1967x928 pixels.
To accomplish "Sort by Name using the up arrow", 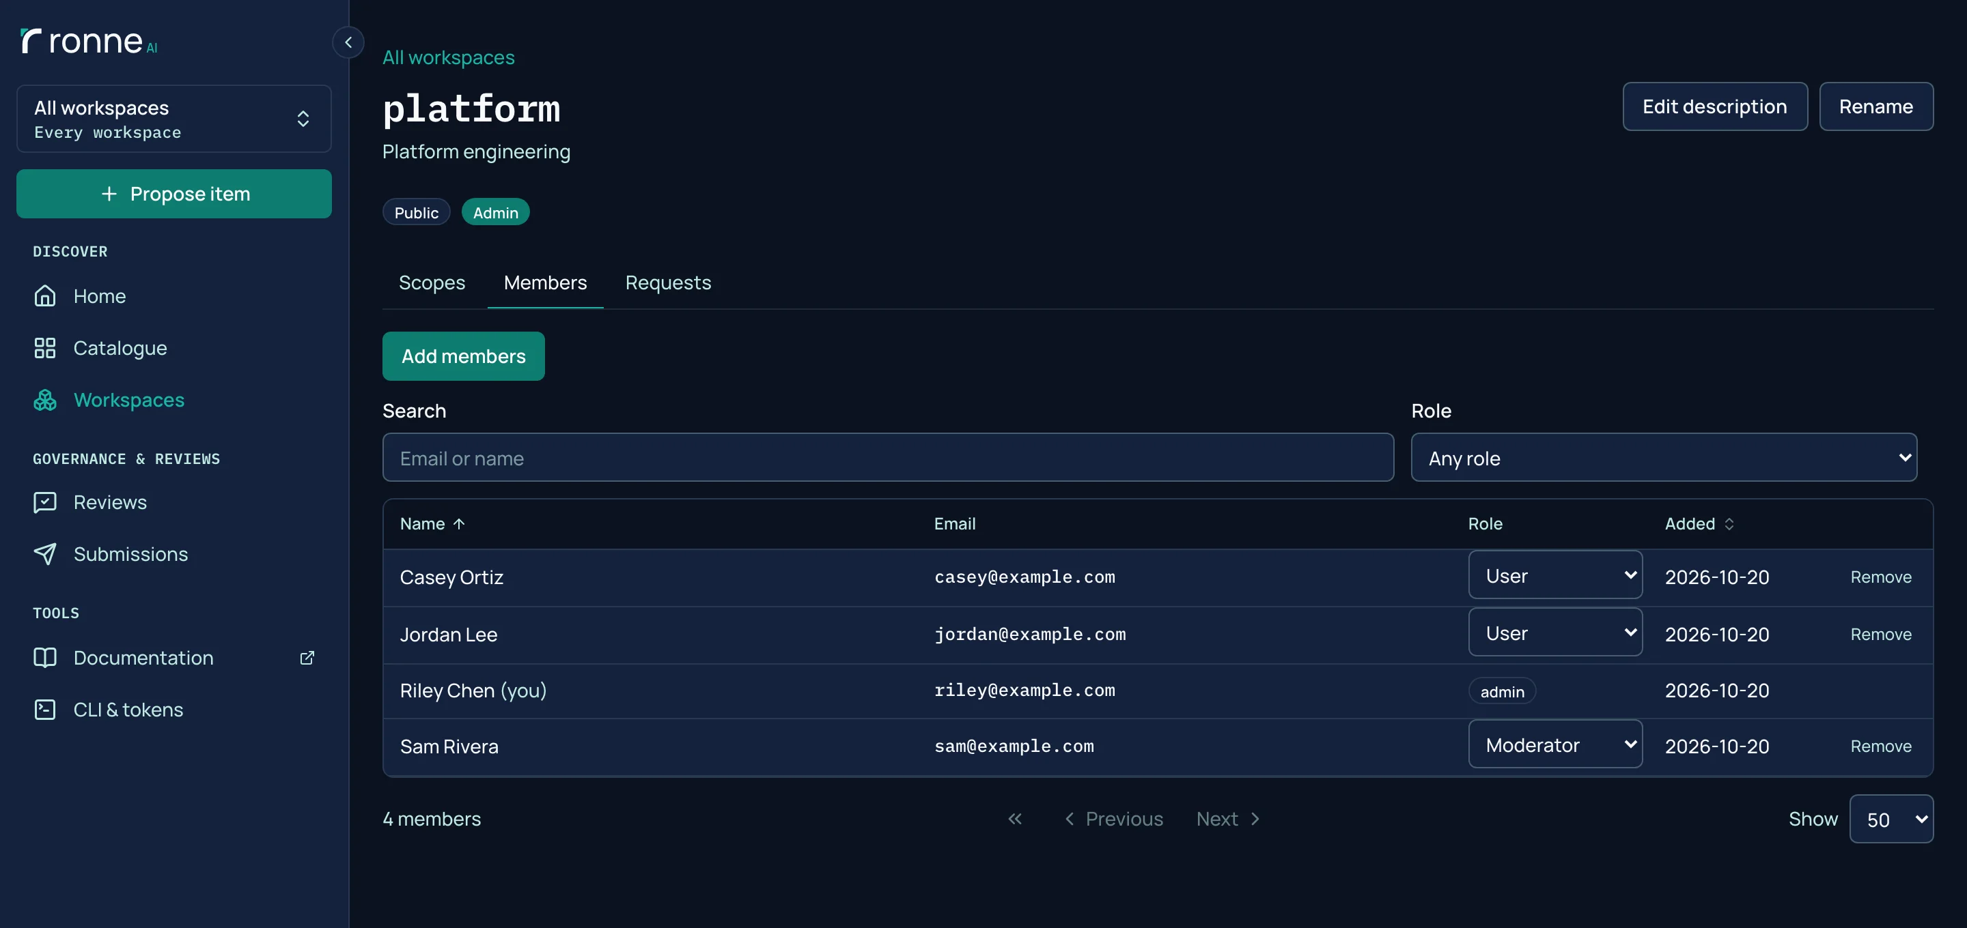I will (459, 523).
